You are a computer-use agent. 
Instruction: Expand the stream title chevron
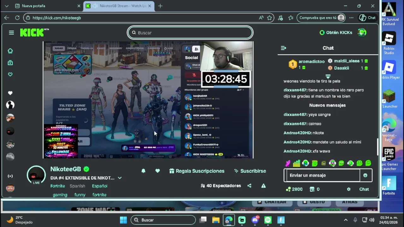[120, 178]
